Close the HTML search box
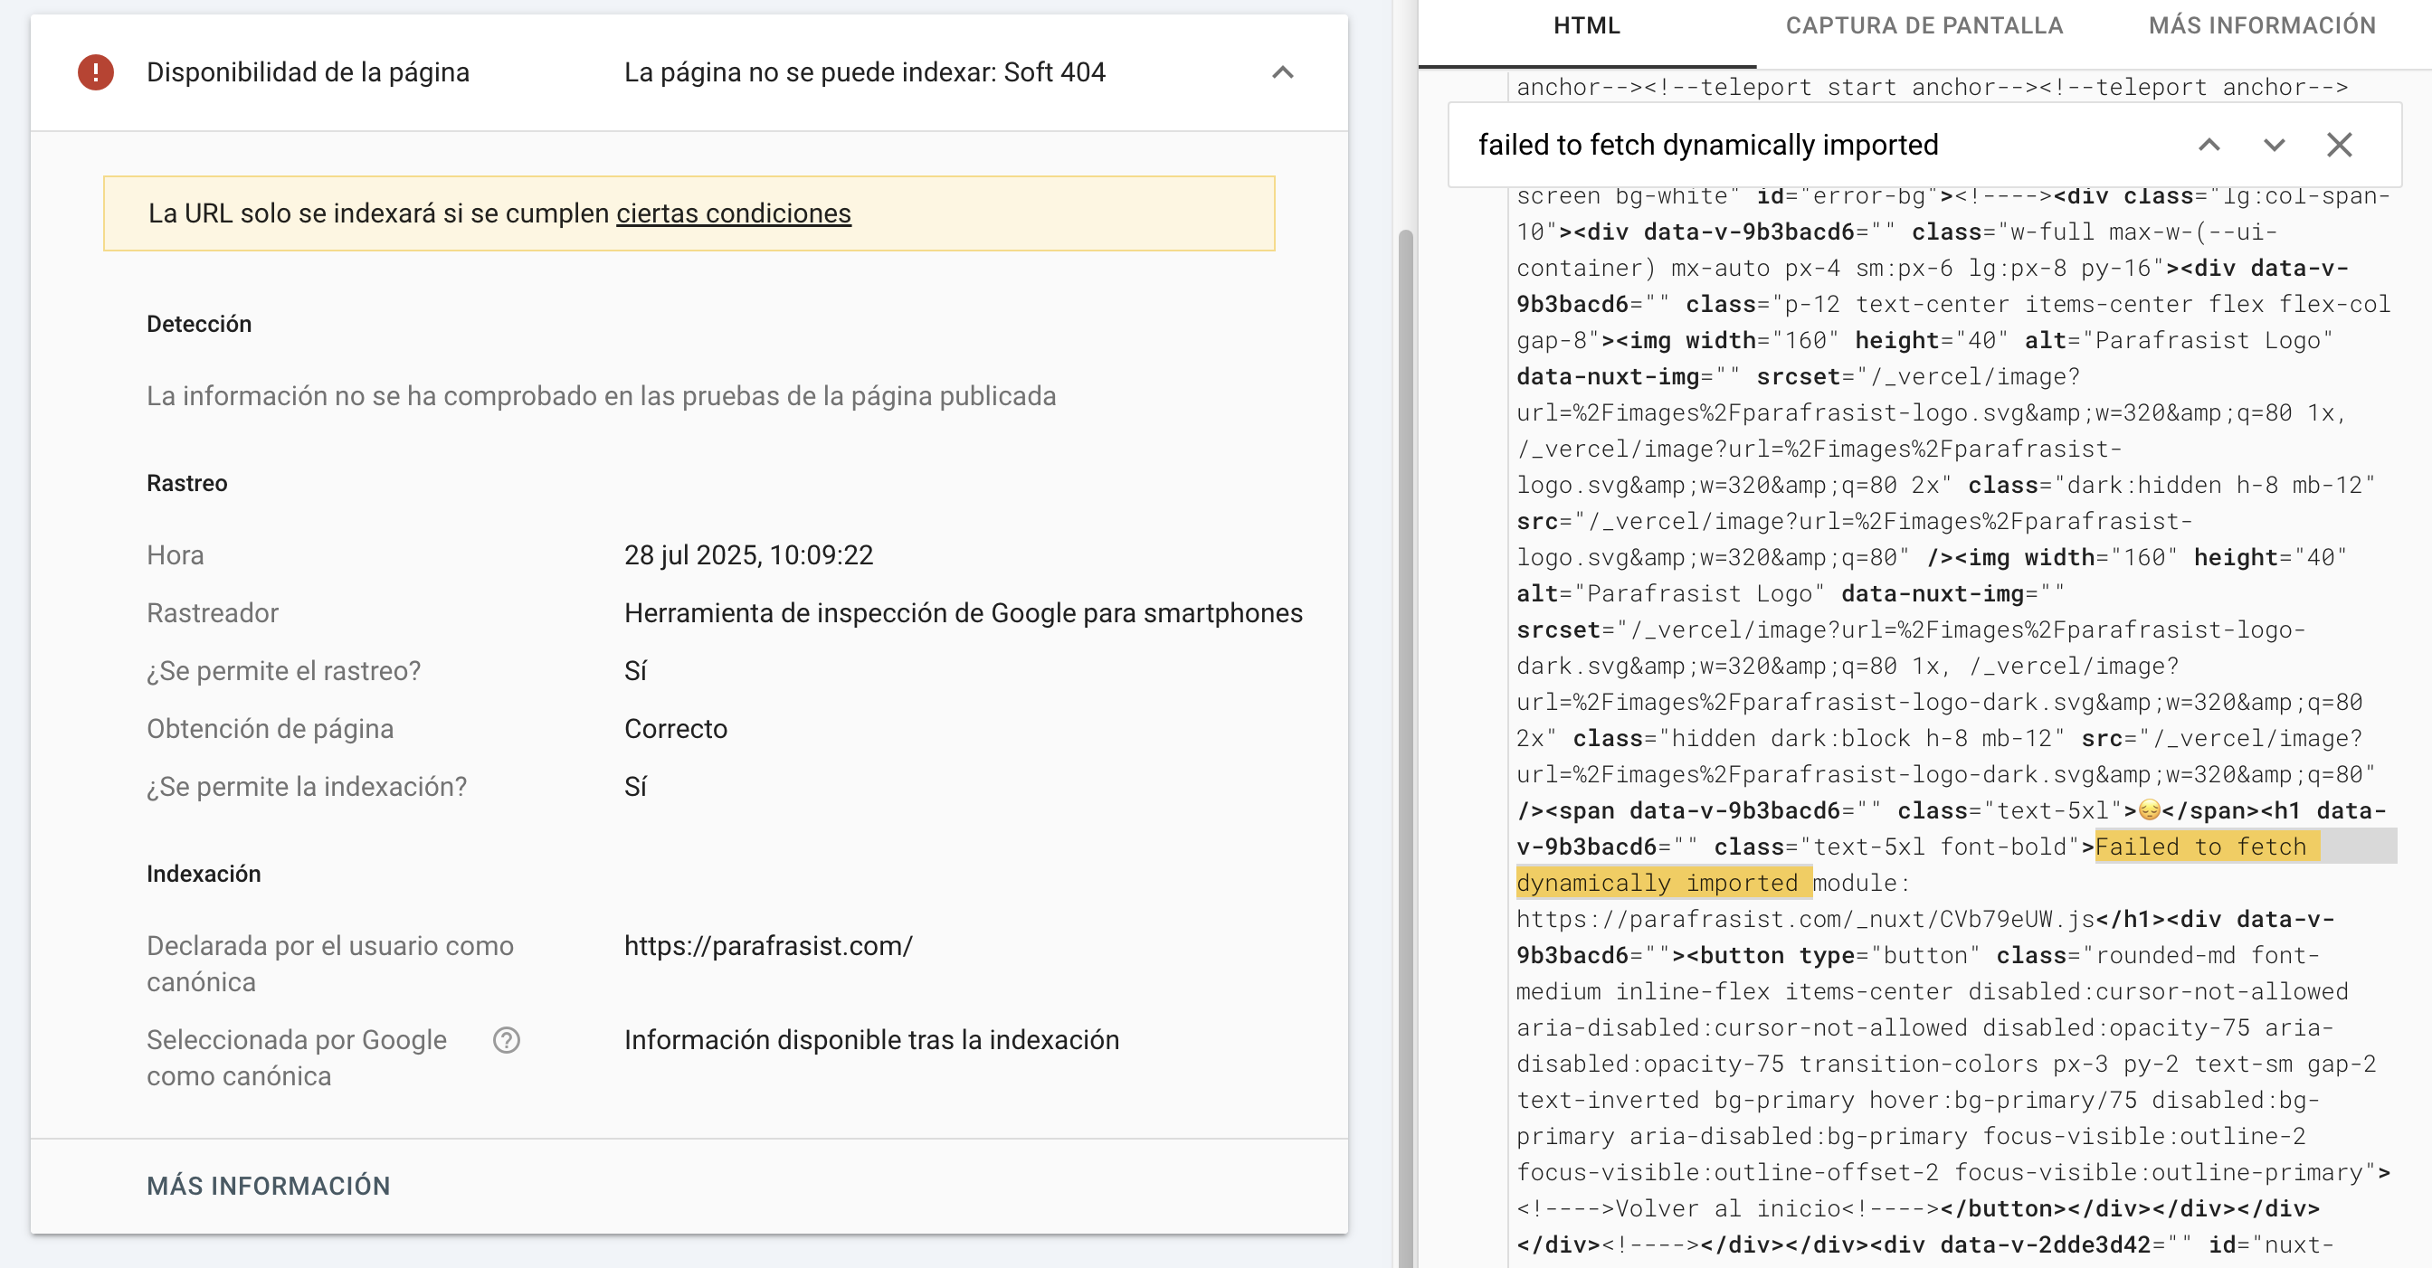This screenshot has width=2432, height=1268. 2340,146
